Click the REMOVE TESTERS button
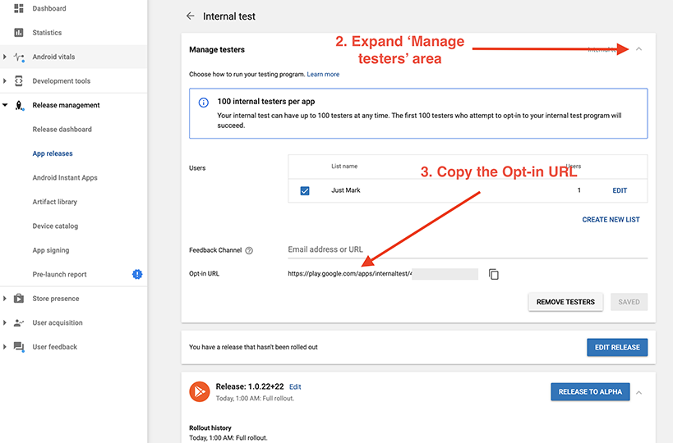The height and width of the screenshot is (443, 673). coord(565,302)
